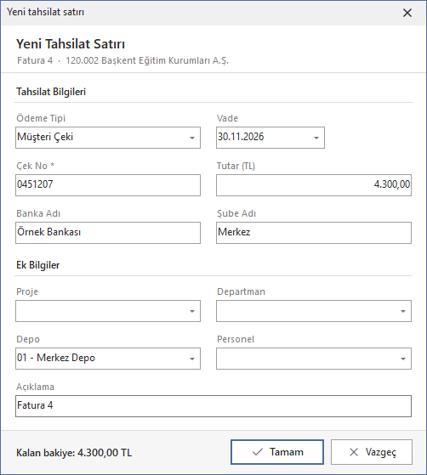
Task: Click the Şube Adı label
Action: coord(236,213)
